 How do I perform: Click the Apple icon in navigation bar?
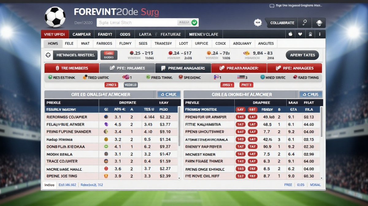point(290,34)
